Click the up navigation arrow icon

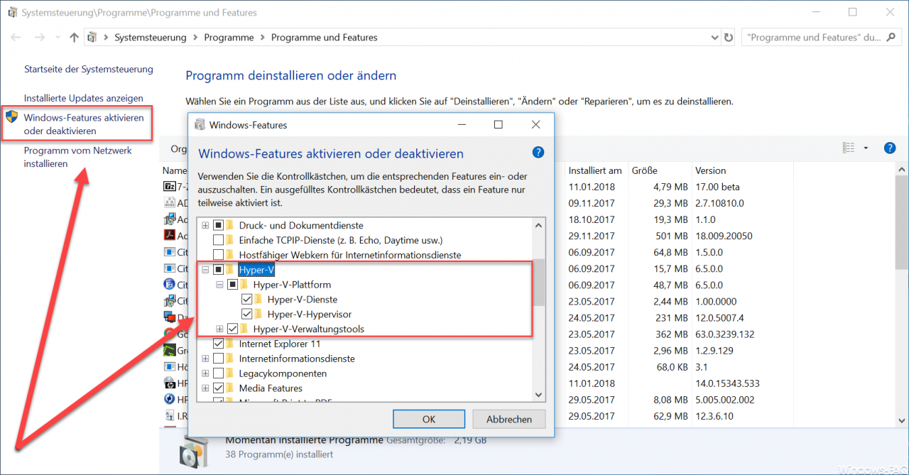click(x=74, y=37)
